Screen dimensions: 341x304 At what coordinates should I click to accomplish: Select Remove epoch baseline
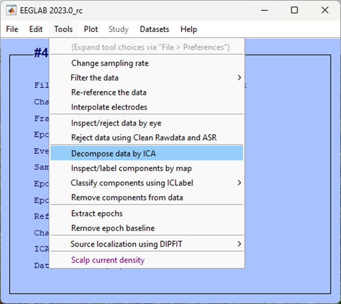[113, 228]
